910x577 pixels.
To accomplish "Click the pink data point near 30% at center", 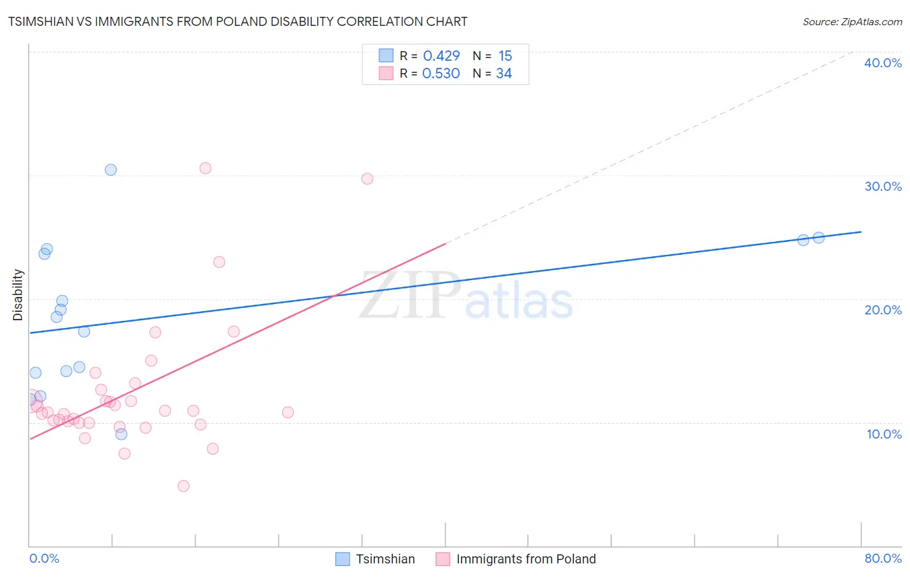I will (x=367, y=179).
